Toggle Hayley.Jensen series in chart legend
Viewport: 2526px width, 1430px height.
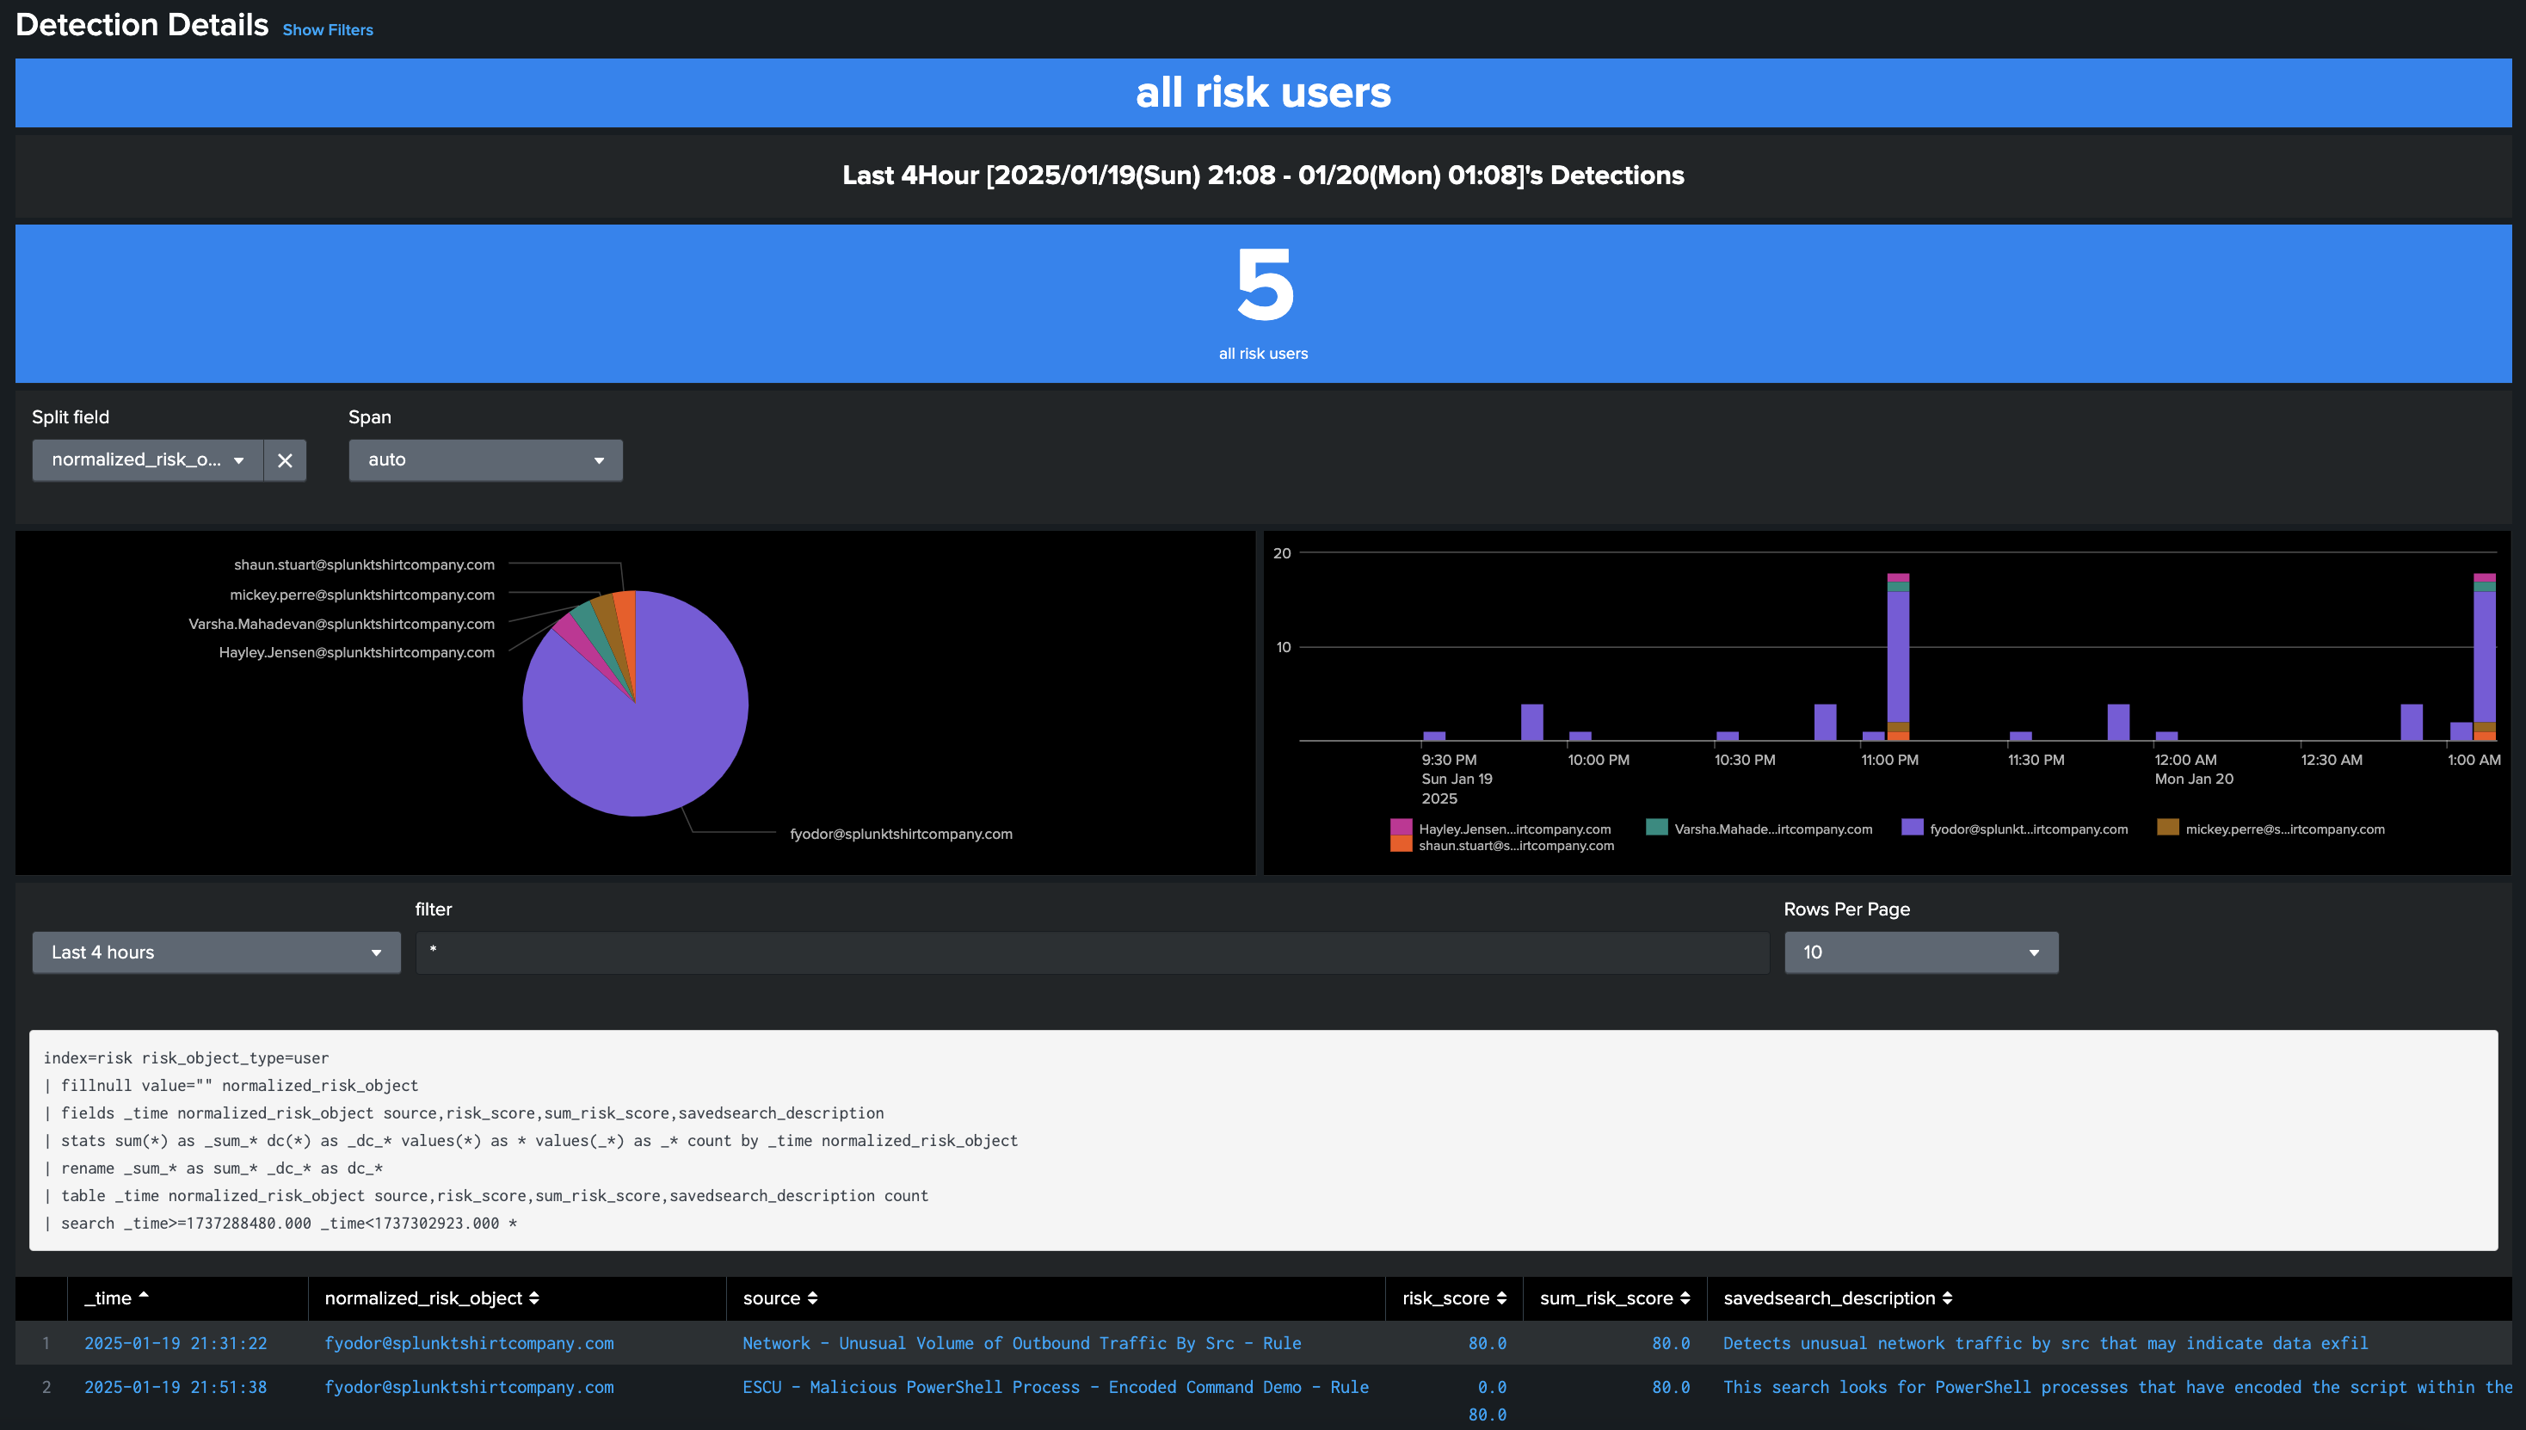1513,829
